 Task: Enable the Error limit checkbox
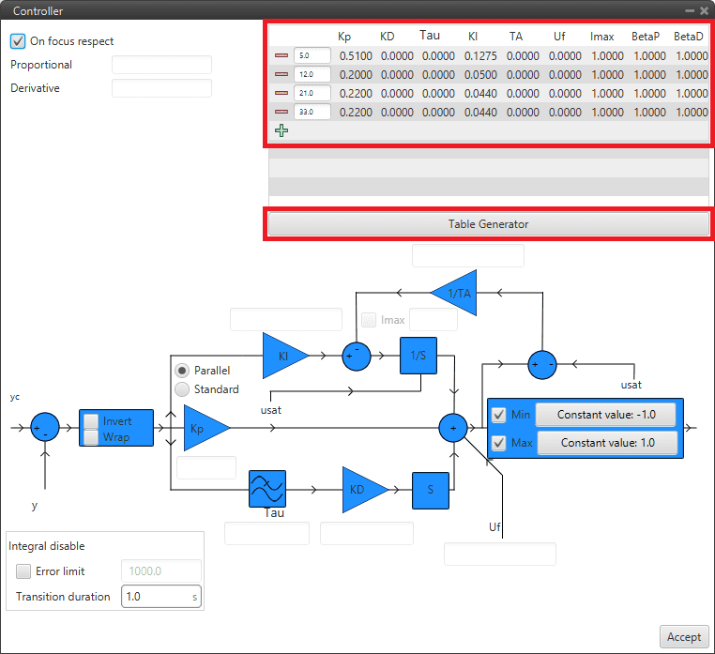tap(23, 571)
